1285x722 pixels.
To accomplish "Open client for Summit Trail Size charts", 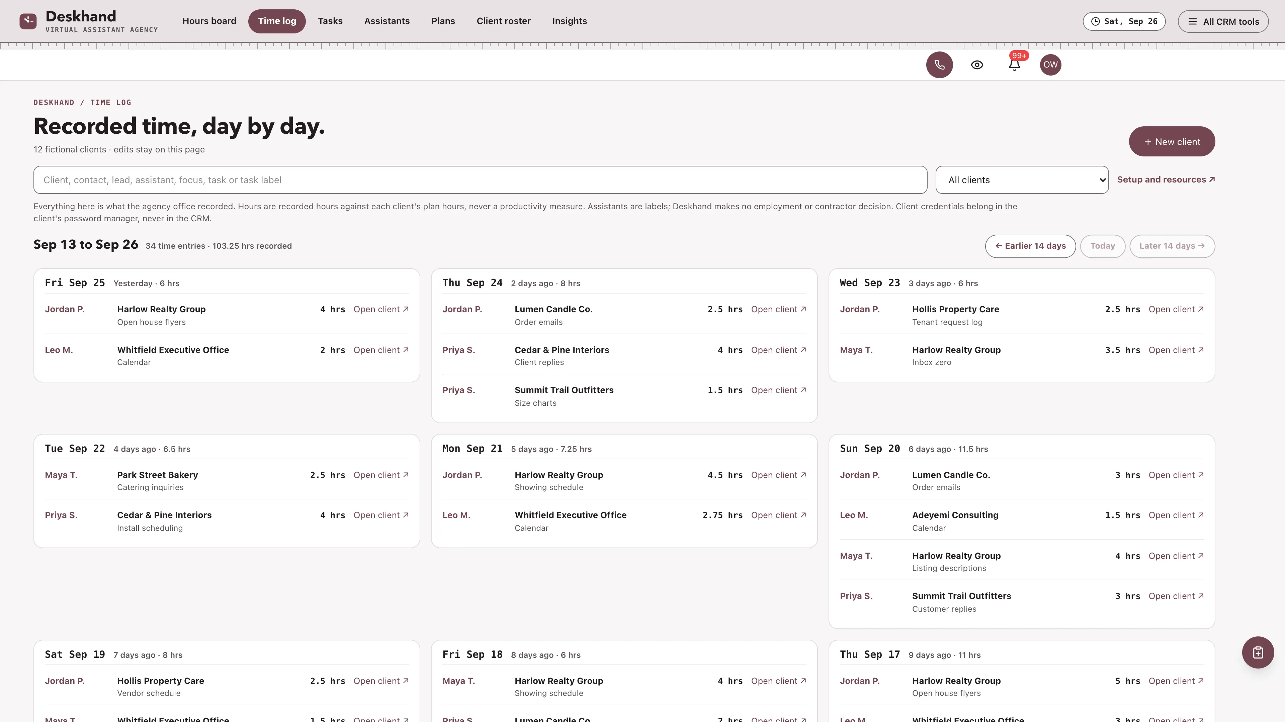I will pos(778,390).
